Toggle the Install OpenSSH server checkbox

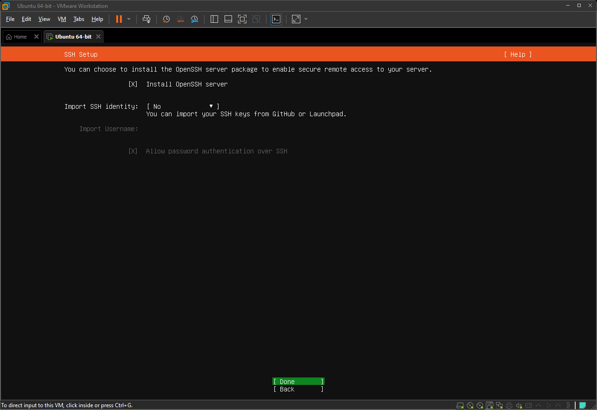(133, 84)
